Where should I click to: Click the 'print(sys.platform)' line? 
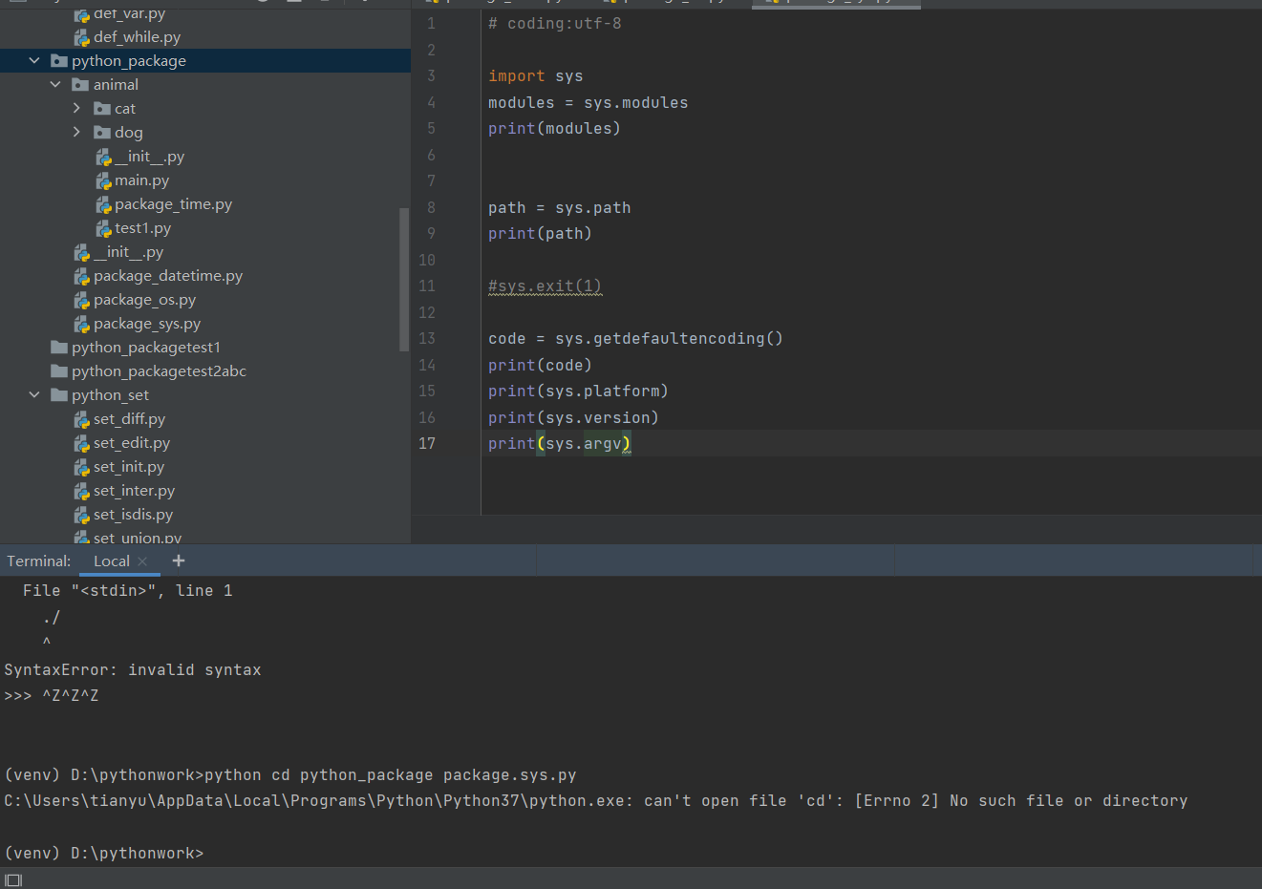click(x=578, y=391)
